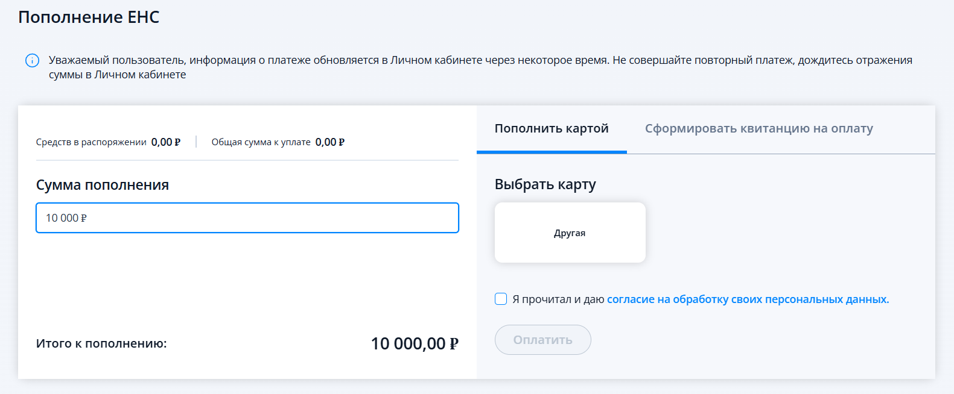Focus the Сумма пополнения amount field
Screen dimensions: 954x394
pos(247,218)
